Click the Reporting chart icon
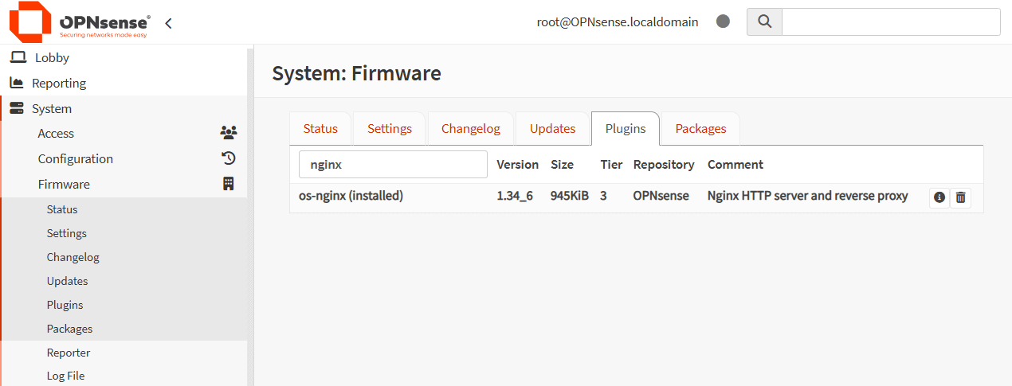 [x=16, y=83]
